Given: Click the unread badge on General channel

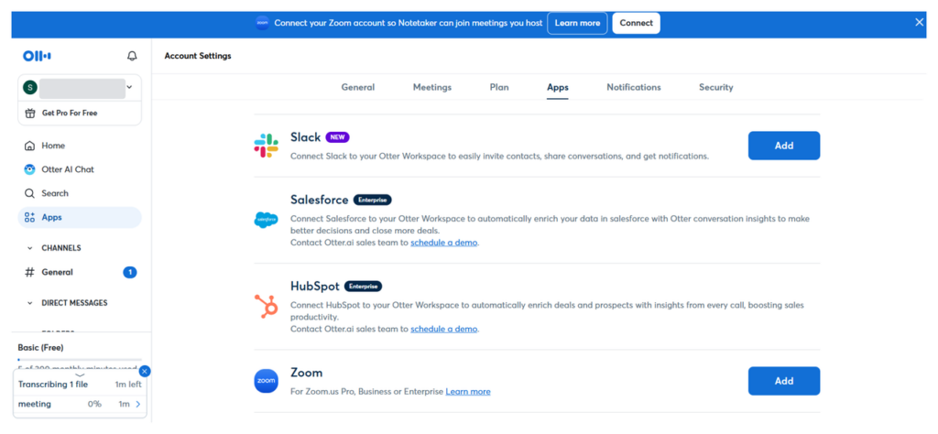Looking at the screenshot, I should click(130, 273).
